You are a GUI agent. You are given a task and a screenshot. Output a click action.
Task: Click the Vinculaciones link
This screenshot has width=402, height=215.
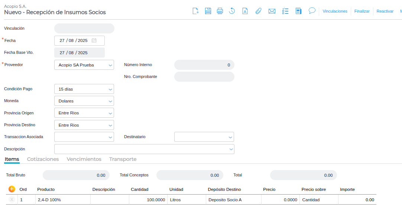tap(335, 11)
